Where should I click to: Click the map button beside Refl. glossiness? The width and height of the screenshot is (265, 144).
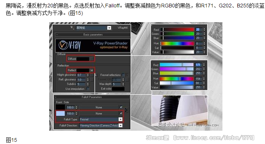92,80
